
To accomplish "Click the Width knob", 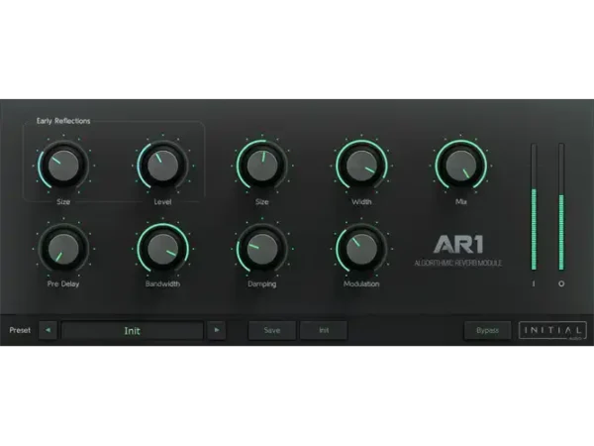I will (x=361, y=166).
